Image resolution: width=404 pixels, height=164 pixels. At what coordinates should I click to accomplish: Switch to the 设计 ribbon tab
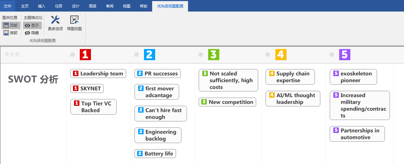76,6
